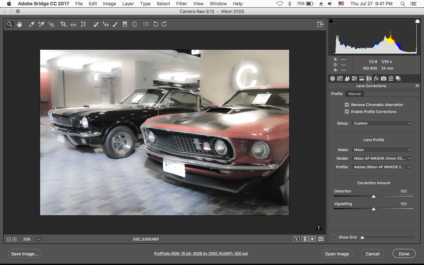Viewport: 424px width, 265px height.
Task: Toggle highlight clipping warning in histogram
Action: [417, 21]
